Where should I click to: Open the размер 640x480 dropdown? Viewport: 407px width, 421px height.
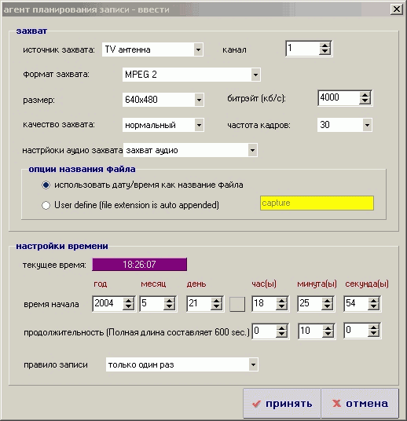[x=199, y=100]
